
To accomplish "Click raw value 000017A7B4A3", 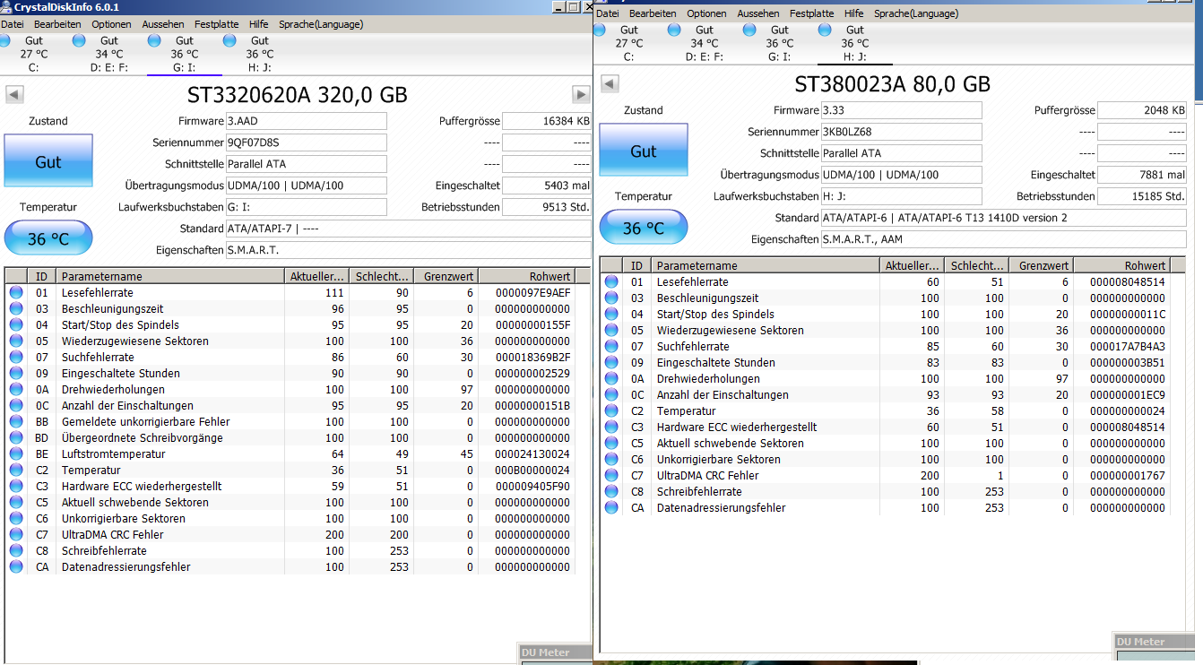I will pyautogui.click(x=1128, y=346).
